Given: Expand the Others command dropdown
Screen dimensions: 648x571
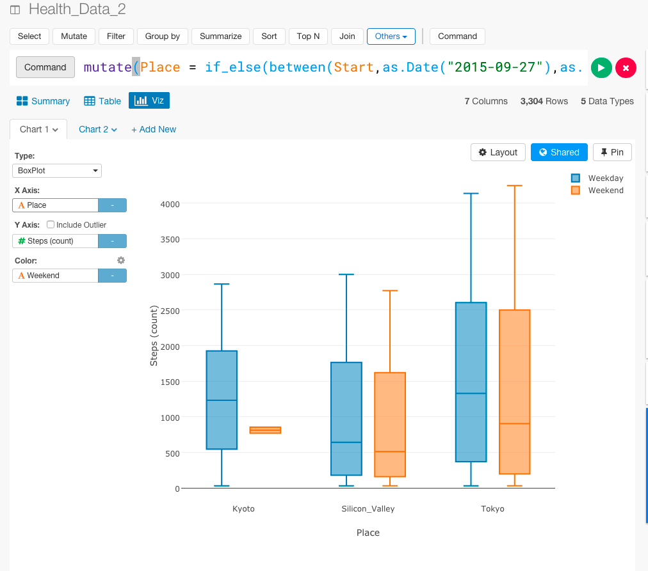Looking at the screenshot, I should [391, 36].
